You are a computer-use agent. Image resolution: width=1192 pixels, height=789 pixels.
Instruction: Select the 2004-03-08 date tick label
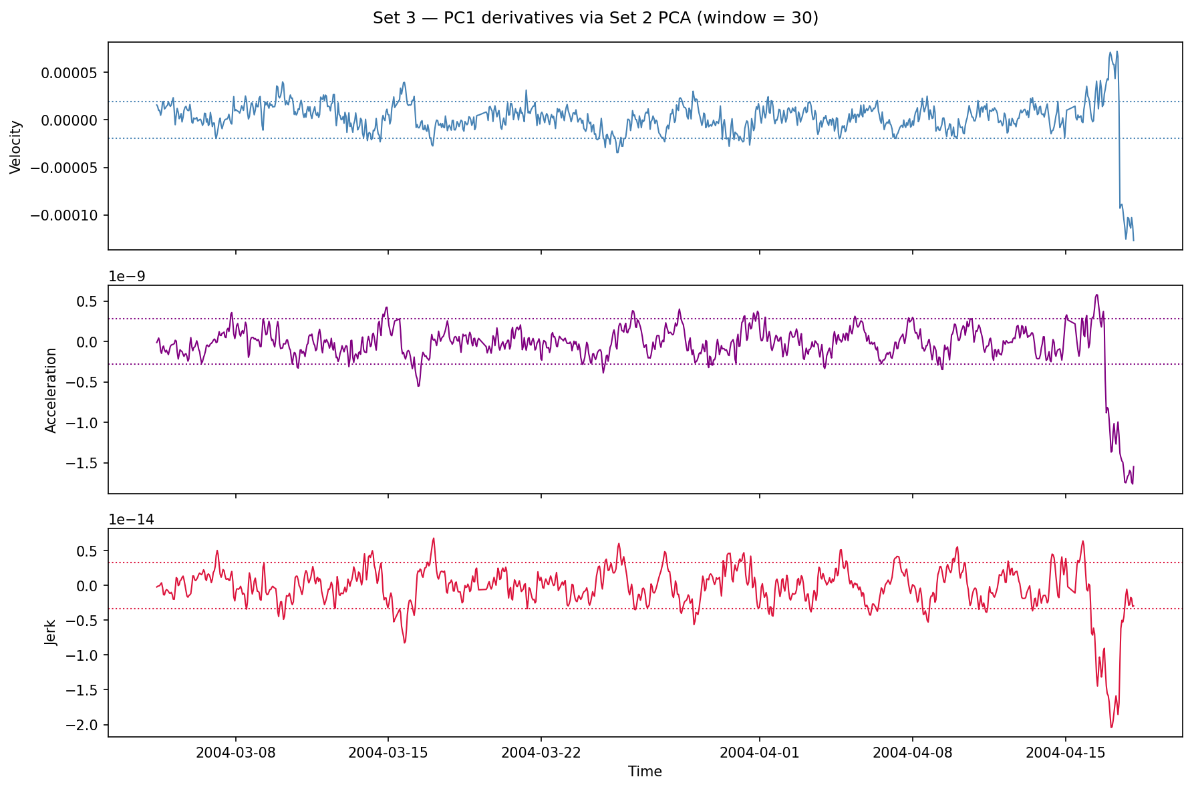point(235,752)
